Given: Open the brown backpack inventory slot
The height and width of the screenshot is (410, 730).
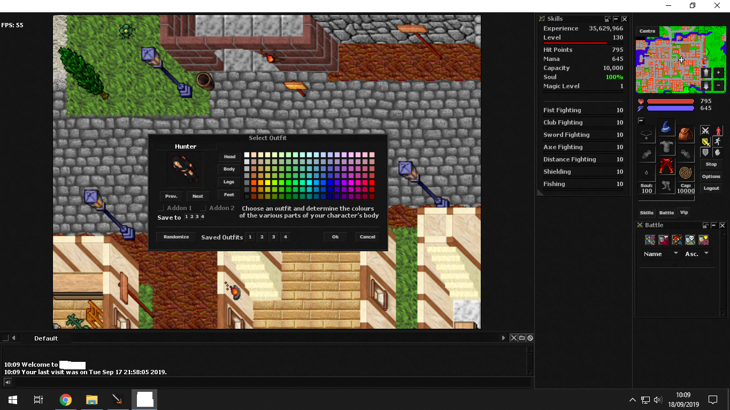Looking at the screenshot, I should 685,134.
